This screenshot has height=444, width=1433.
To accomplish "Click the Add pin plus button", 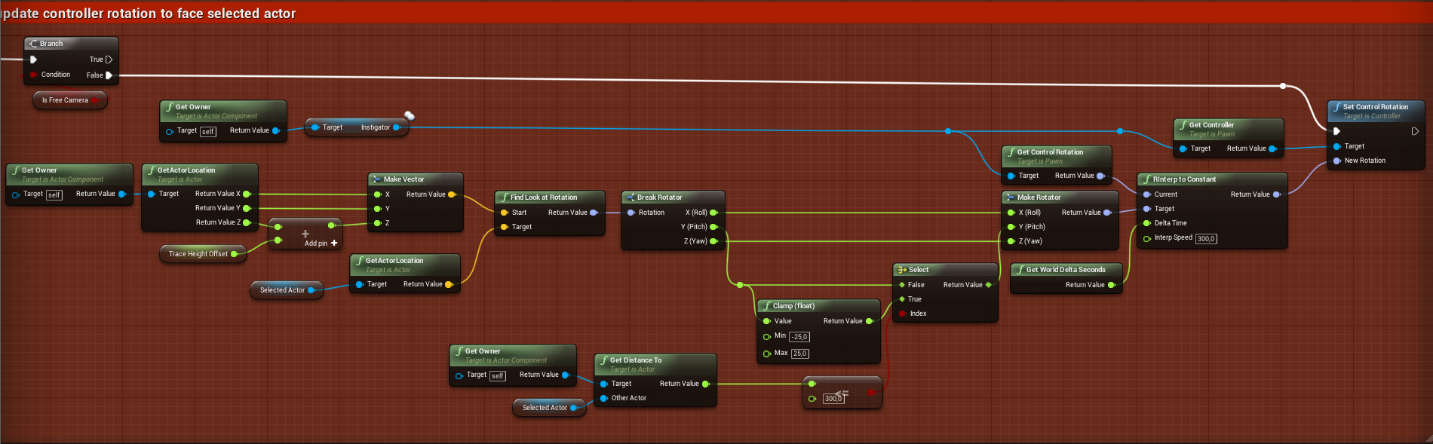I will click(334, 243).
